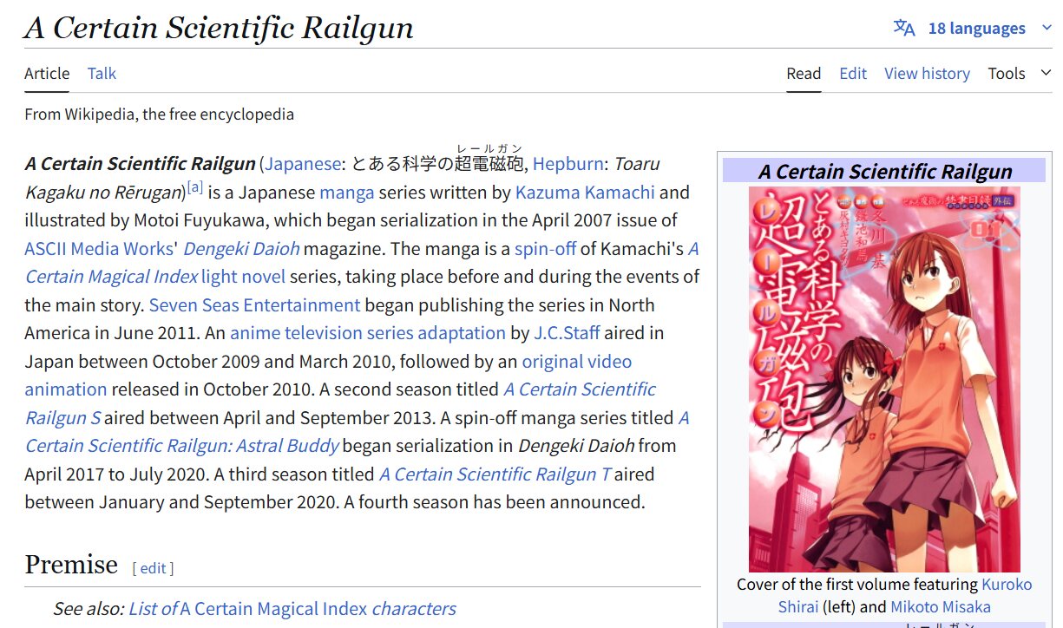The width and height of the screenshot is (1063, 628).
Task: Click the footnote [a] reference
Action: 194,187
